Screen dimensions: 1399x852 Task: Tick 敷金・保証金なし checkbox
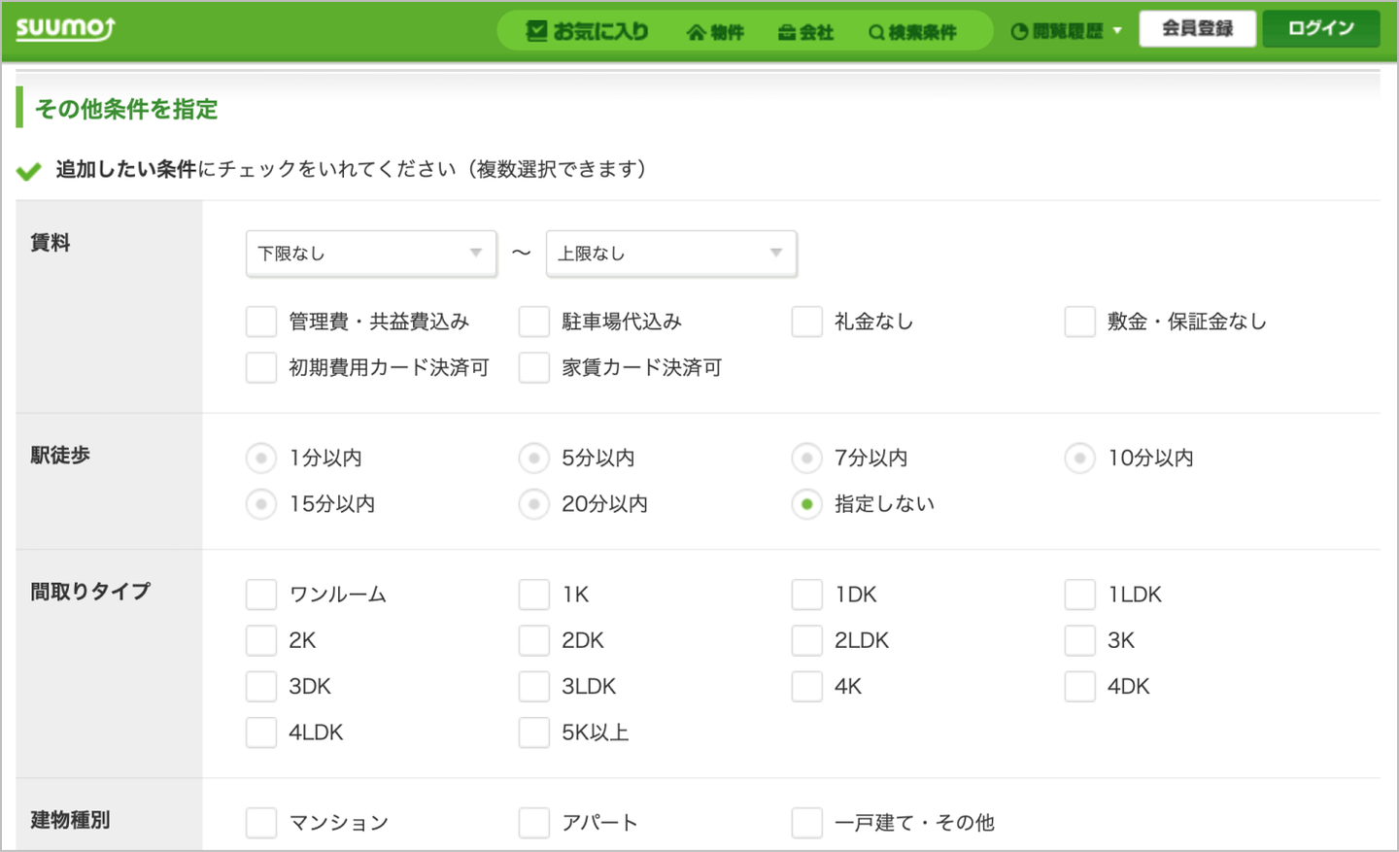(1080, 322)
